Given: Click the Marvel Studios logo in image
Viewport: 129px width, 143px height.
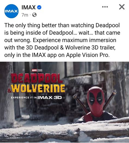Looking at the screenshot, I should click(37, 70).
